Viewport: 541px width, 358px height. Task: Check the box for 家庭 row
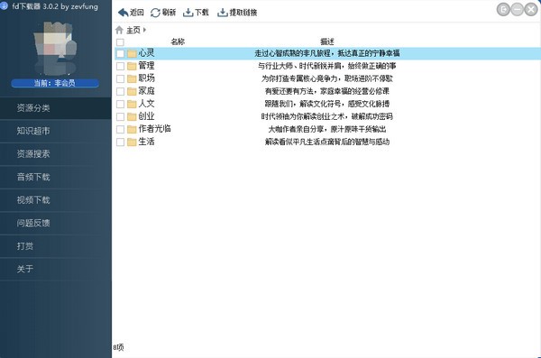120,91
